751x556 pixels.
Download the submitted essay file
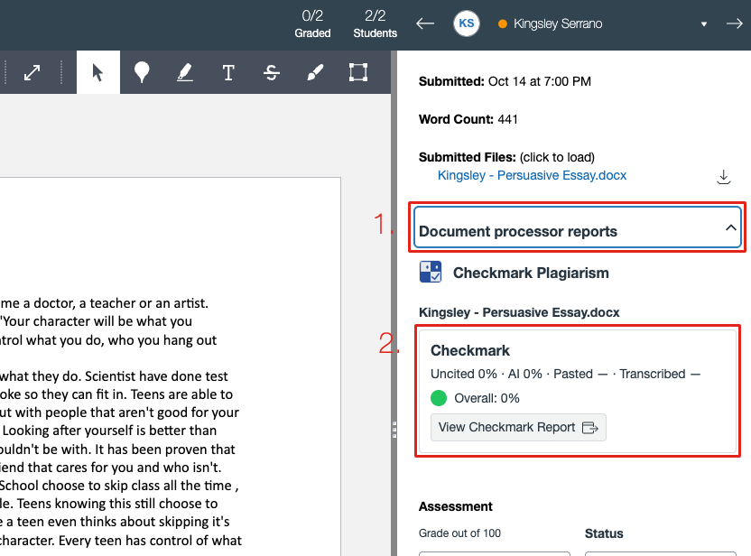pos(723,177)
